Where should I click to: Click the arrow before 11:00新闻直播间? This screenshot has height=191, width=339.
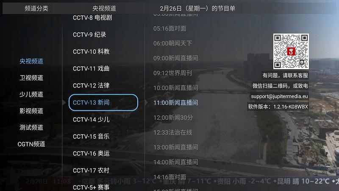(146, 102)
